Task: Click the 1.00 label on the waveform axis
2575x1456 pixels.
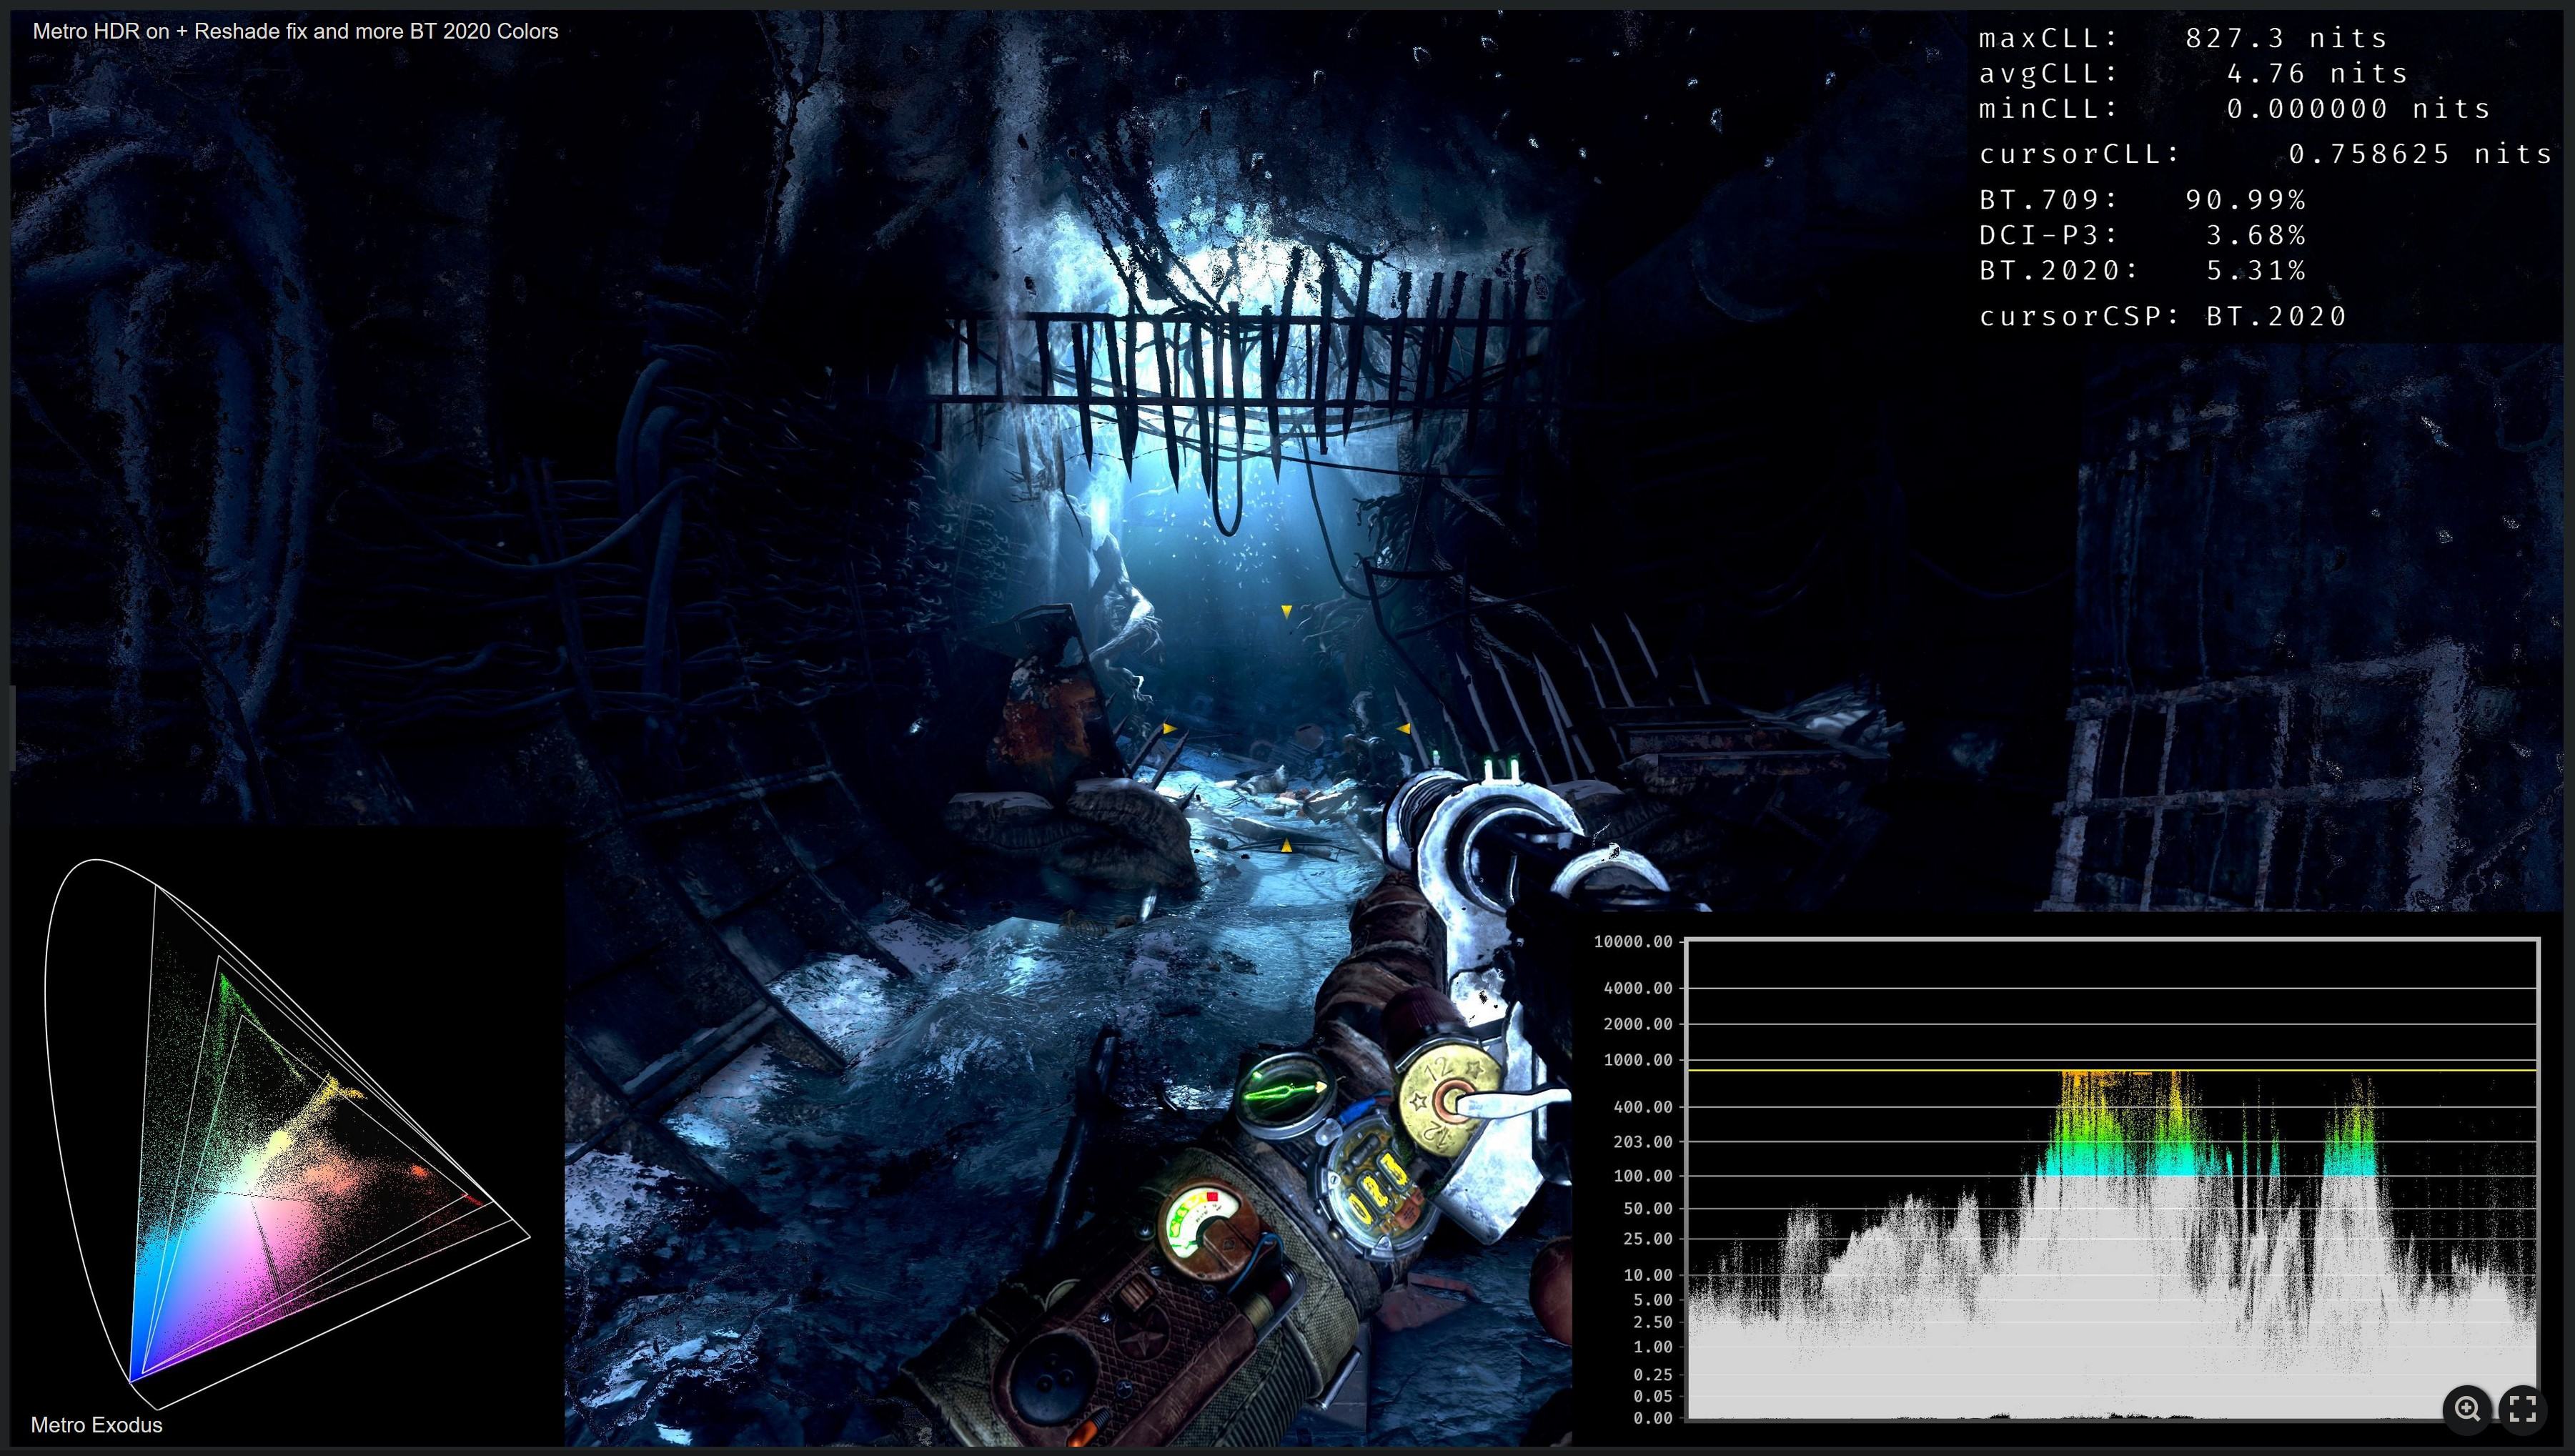Action: click(x=1652, y=1347)
